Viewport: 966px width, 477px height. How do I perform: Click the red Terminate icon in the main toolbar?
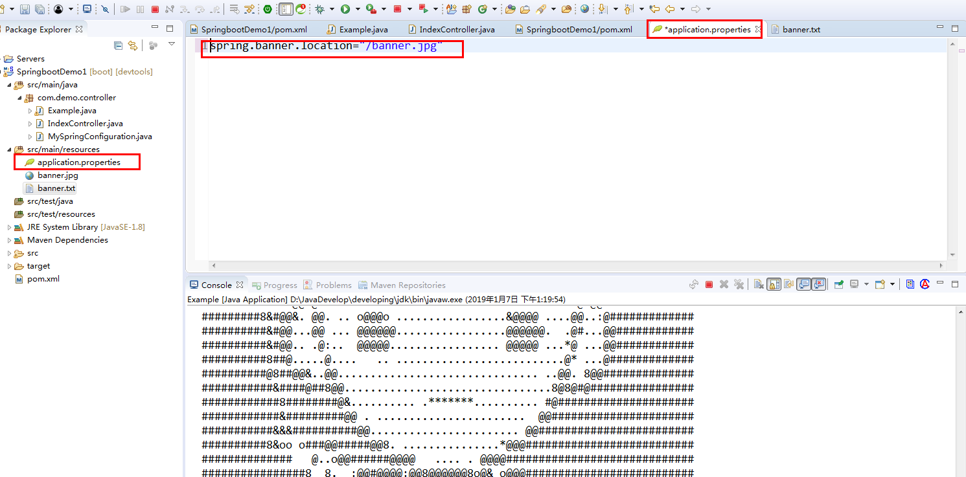coord(155,9)
